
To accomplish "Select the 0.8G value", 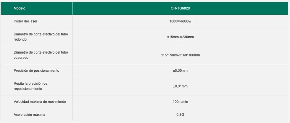I will (x=180, y=115).
